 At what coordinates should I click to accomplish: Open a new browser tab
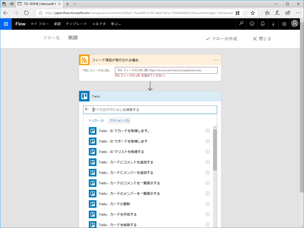click(67, 4)
